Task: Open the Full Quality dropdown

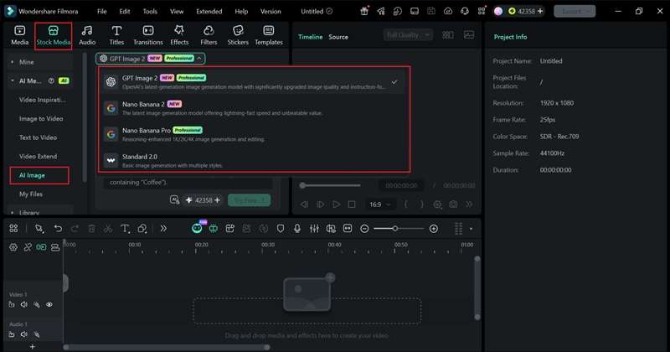Action: [x=408, y=35]
